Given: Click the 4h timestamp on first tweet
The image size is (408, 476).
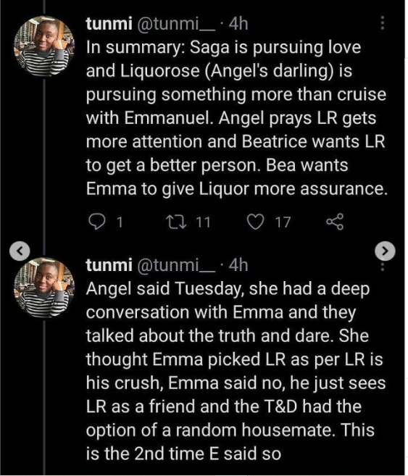Looking at the screenshot, I should [x=238, y=24].
